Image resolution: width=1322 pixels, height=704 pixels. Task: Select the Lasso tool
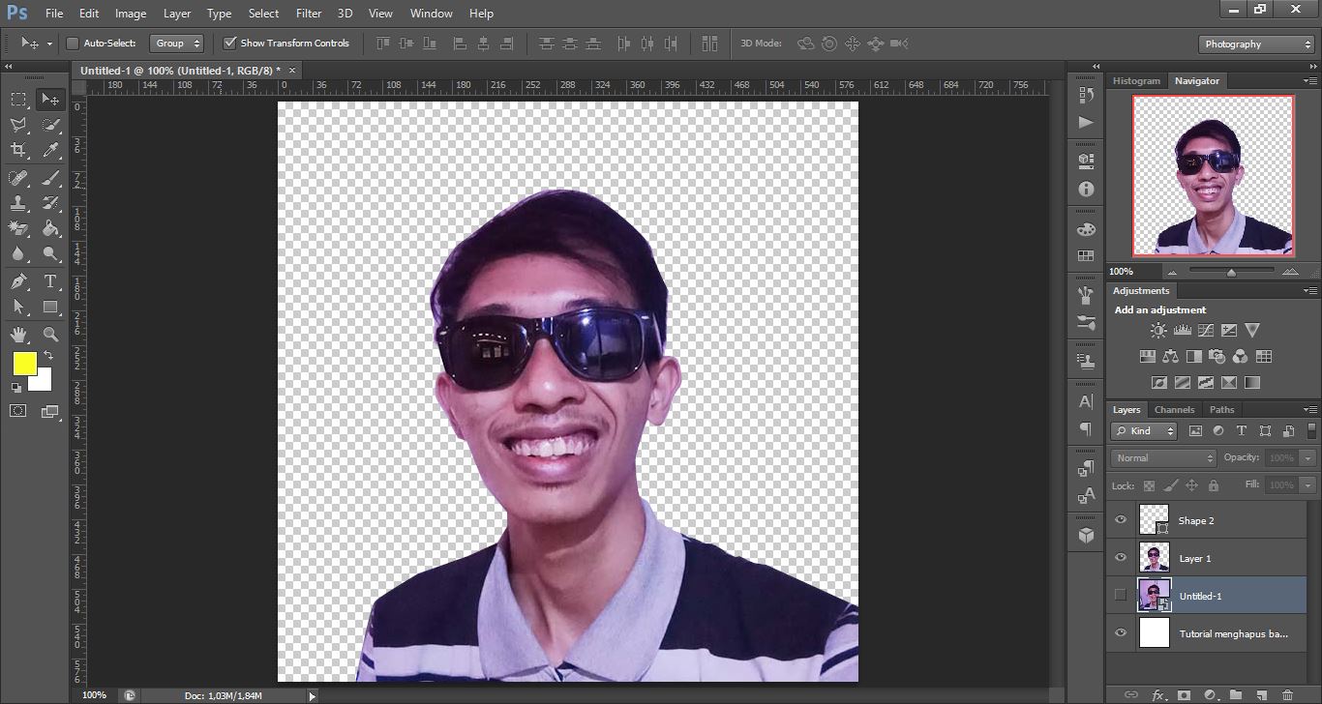pos(18,125)
